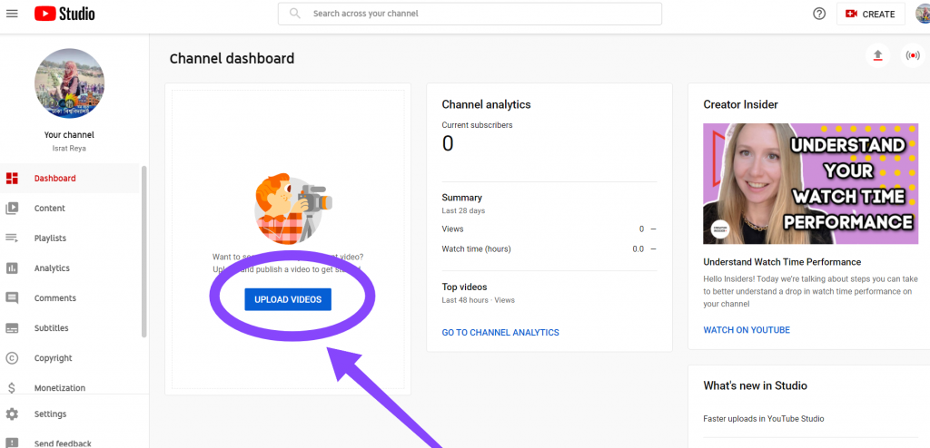930x448 pixels.
Task: Click the Dashboard icon in sidebar
Action: click(x=12, y=179)
